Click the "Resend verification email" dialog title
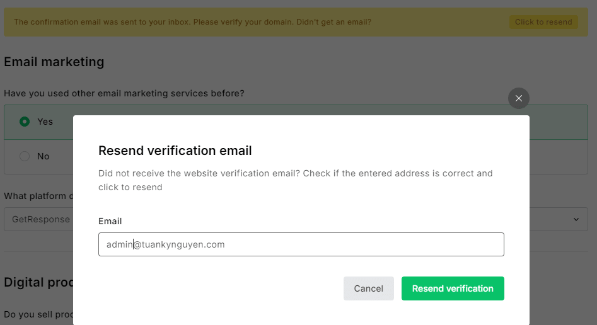597x325 pixels. pyautogui.click(x=175, y=151)
